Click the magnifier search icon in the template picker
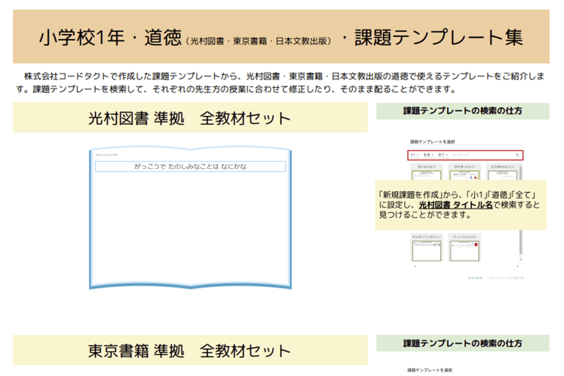This screenshot has height=376, width=564. 517,155
